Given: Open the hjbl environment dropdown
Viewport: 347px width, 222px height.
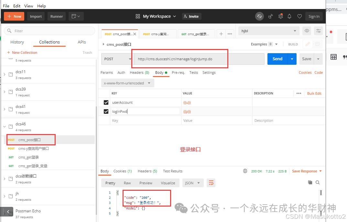Looking at the screenshot, I should coord(269,31).
